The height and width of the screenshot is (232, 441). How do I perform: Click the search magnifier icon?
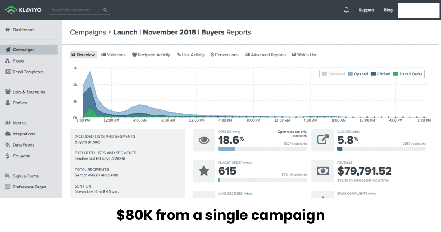pyautogui.click(x=105, y=10)
